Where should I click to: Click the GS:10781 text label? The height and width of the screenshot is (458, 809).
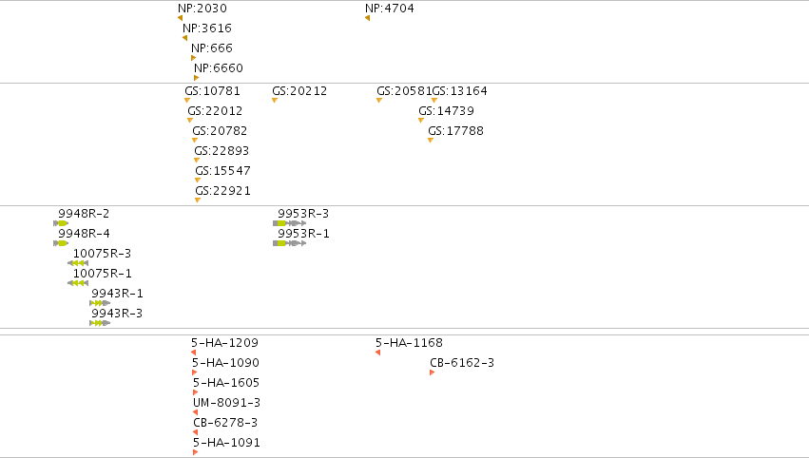pyautogui.click(x=213, y=91)
